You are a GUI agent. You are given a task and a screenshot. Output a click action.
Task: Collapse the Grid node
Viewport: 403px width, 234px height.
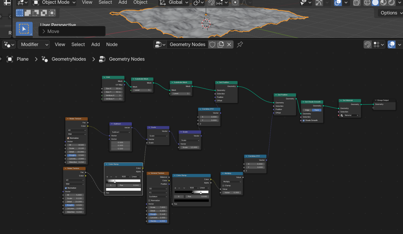pos(104,77)
